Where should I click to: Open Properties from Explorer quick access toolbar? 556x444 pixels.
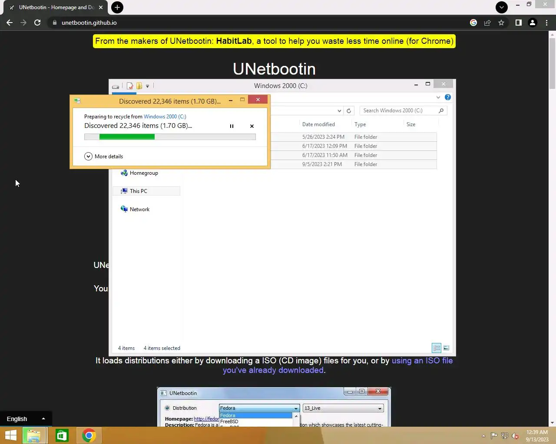tap(129, 86)
